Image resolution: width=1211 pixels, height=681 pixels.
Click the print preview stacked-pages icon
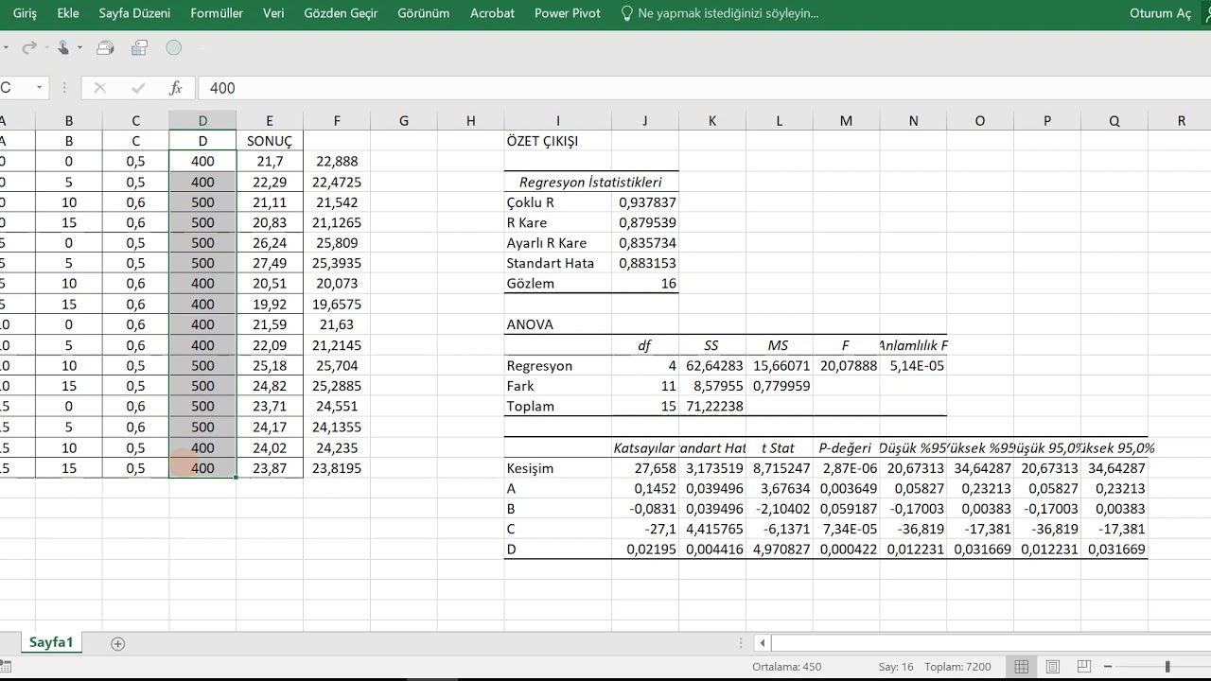click(x=105, y=47)
